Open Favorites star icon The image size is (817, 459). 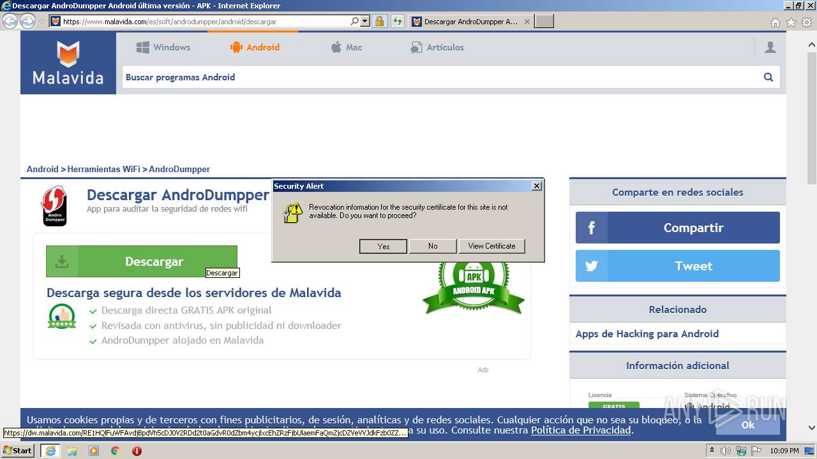tap(791, 22)
